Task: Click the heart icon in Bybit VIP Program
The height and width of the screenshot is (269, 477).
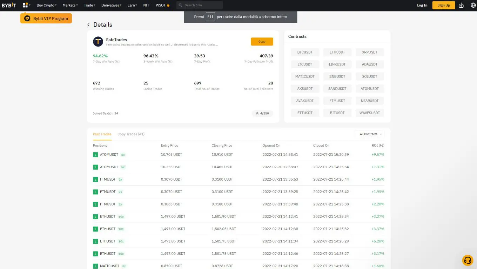Action: [27, 18]
